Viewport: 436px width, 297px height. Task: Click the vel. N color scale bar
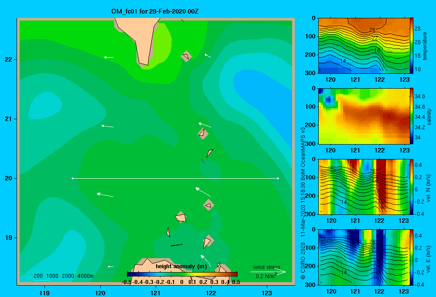[x=412, y=186]
